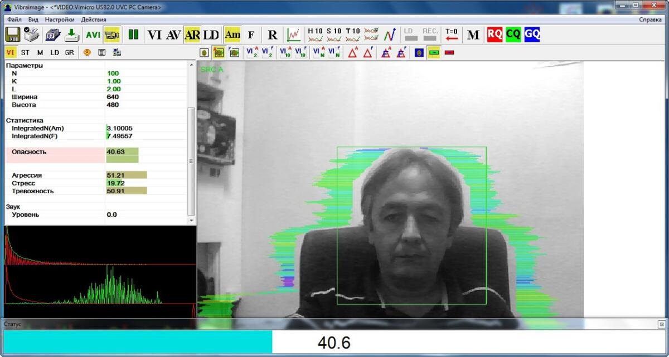669x357 pixels.
Task: Click the T=0 reset time icon
Action: [452, 35]
